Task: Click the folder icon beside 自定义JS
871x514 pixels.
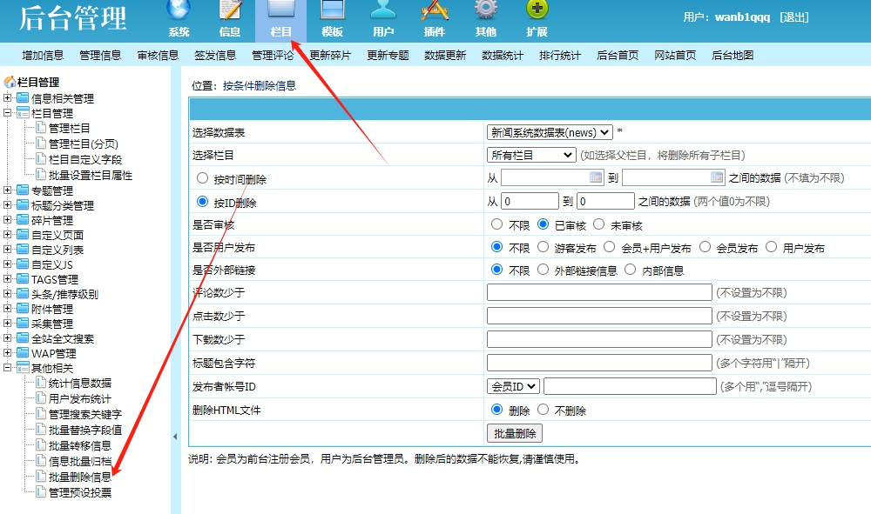Action: click(x=23, y=264)
